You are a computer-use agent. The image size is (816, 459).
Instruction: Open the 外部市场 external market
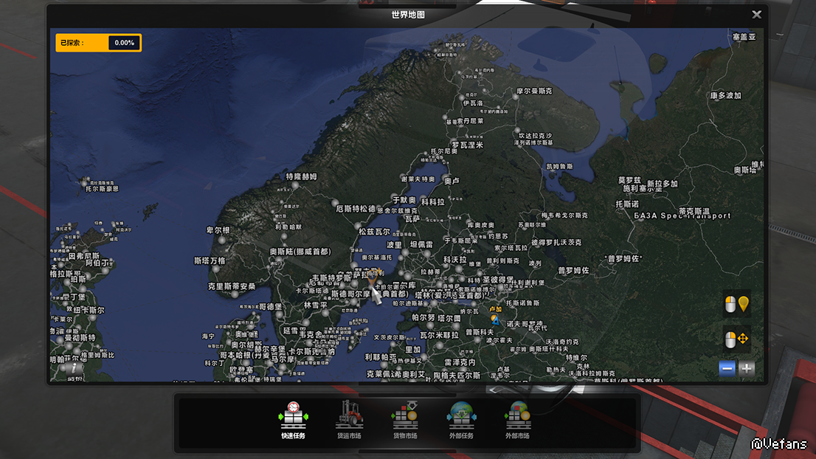pos(517,419)
